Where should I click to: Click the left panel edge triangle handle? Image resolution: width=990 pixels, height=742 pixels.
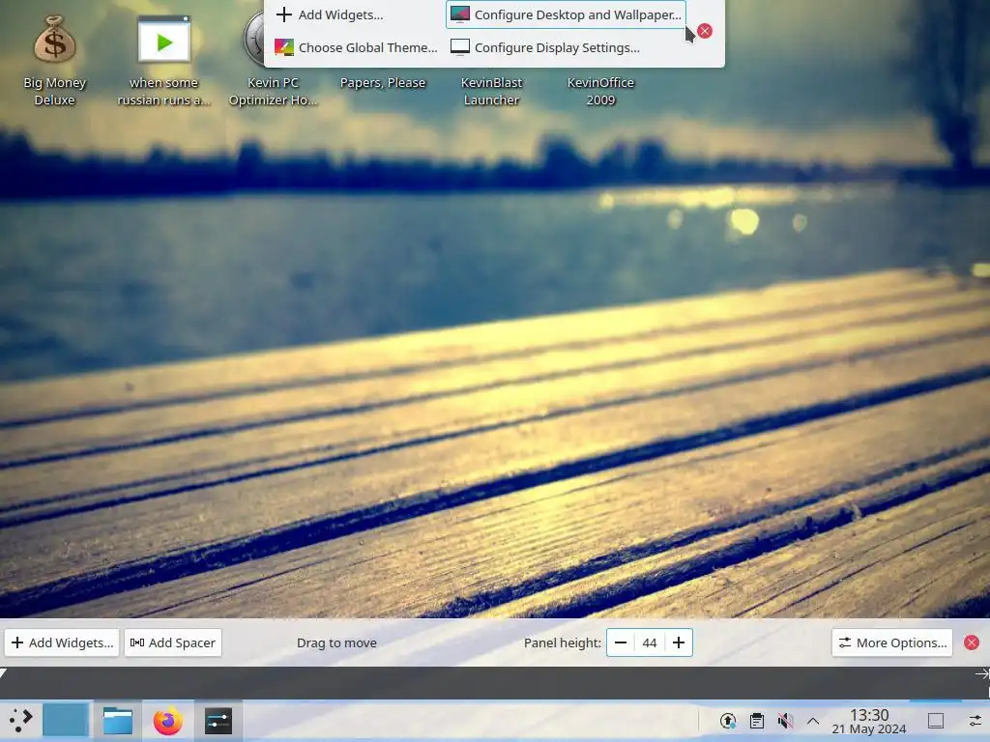point(4,672)
